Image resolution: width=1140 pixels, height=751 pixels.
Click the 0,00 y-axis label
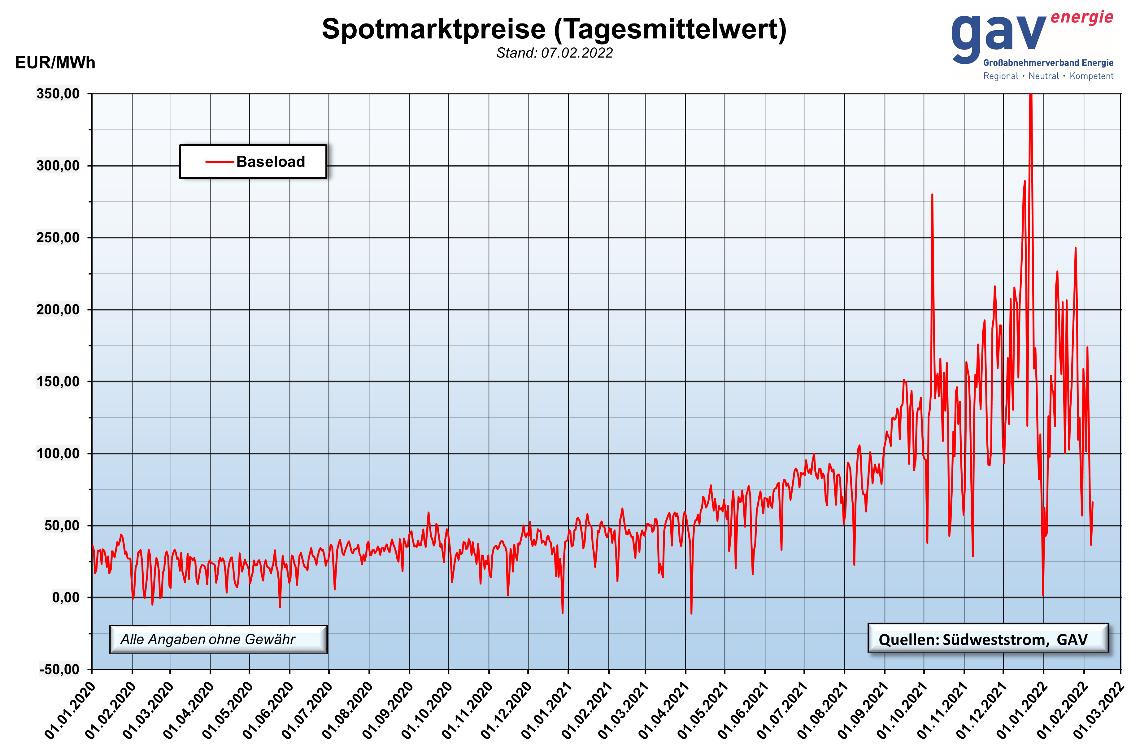[x=66, y=597]
